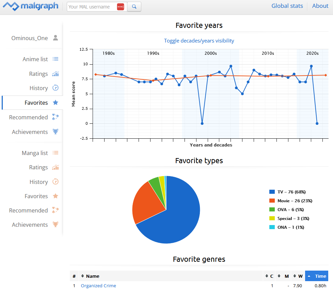Open Manga list section
This screenshot has width=333, height=291.
[35, 153]
